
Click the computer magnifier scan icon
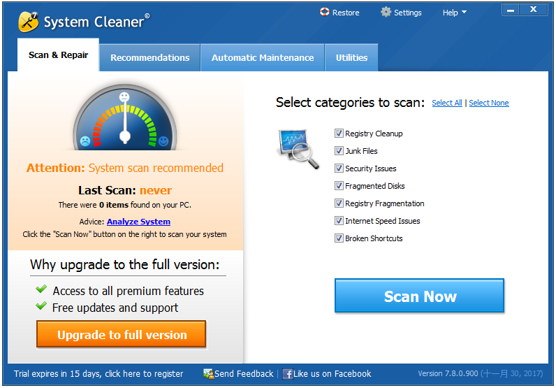[298, 149]
